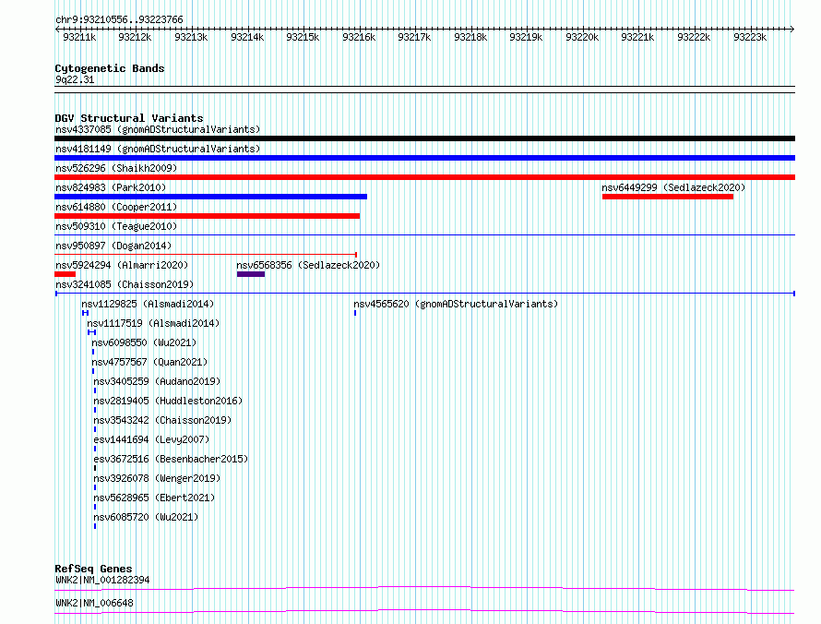Click the WNK2|NM_006648 gene label

tap(94, 603)
